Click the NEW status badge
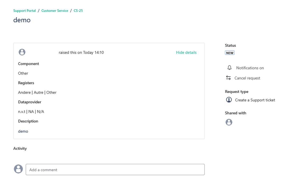The width and height of the screenshot is (297, 185). [x=230, y=53]
